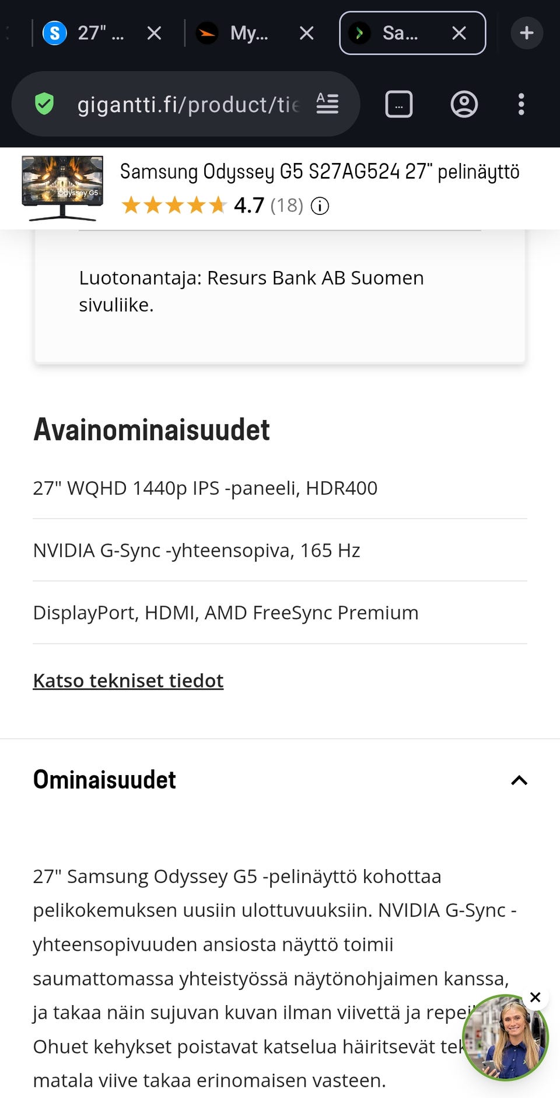This screenshot has height=1098, width=560.
Task: Click the rating info icon
Action: [x=320, y=206]
